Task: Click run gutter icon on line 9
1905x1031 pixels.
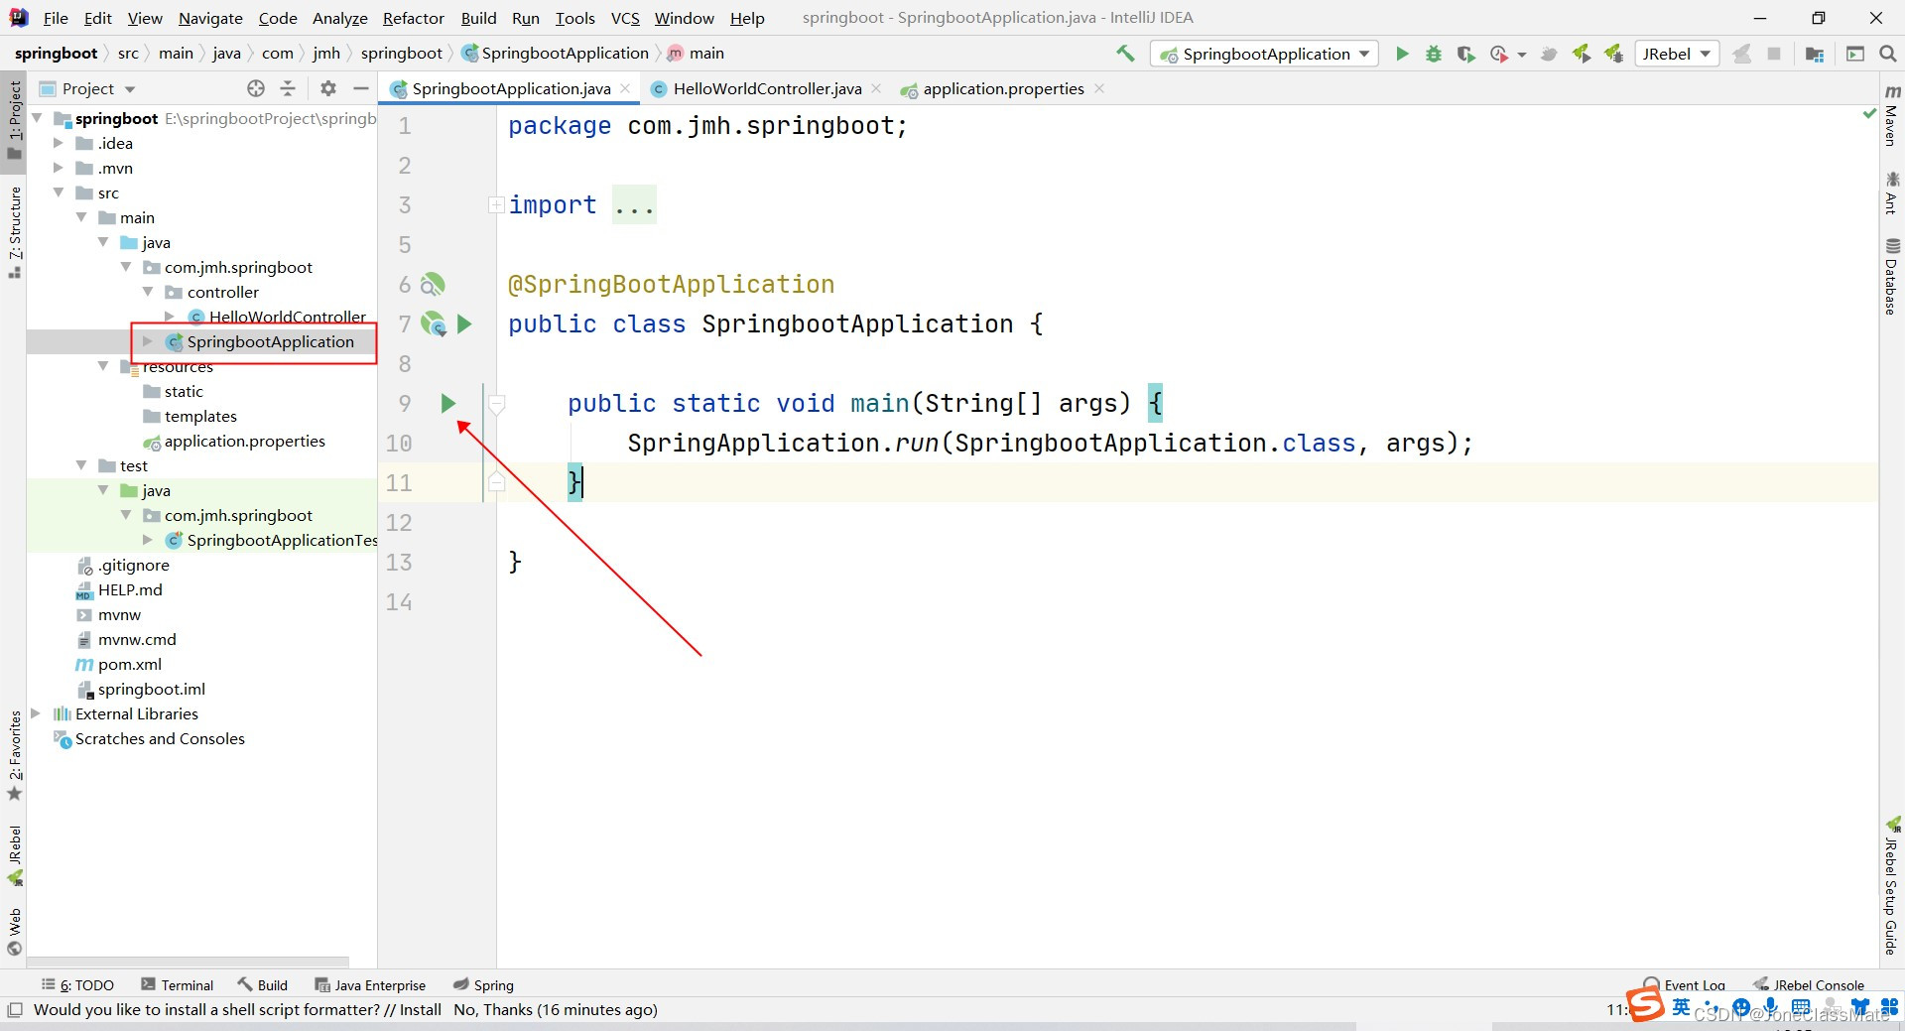Action: pos(447,403)
